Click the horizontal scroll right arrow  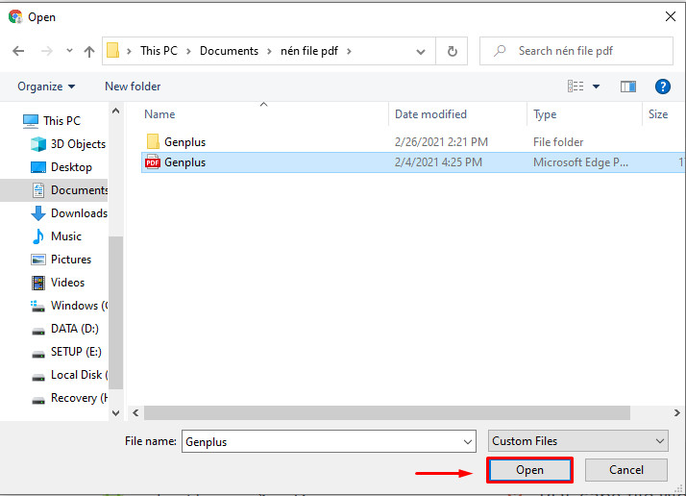tap(676, 412)
